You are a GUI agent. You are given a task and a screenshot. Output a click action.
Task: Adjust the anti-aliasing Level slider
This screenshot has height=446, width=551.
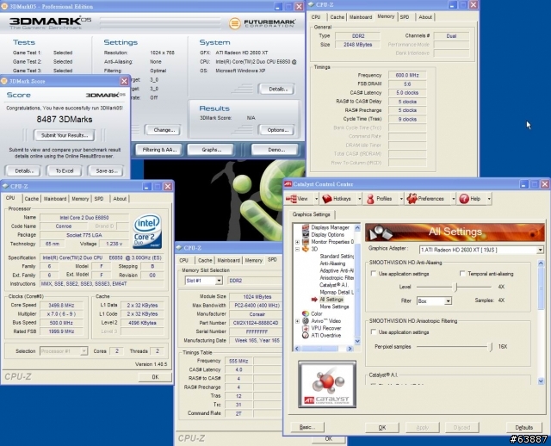456,287
